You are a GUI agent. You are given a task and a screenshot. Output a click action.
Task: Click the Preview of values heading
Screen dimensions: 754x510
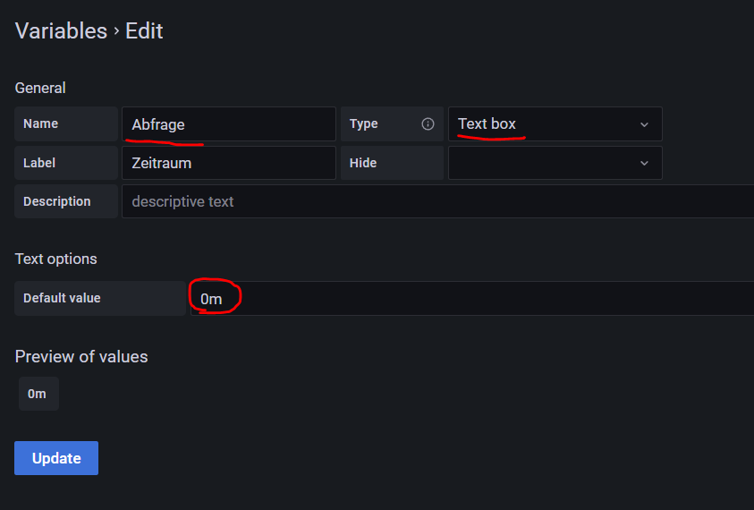click(81, 356)
